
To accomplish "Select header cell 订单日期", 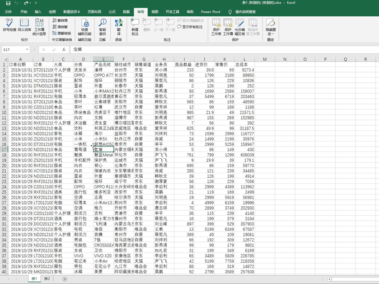I will tap(21, 65).
